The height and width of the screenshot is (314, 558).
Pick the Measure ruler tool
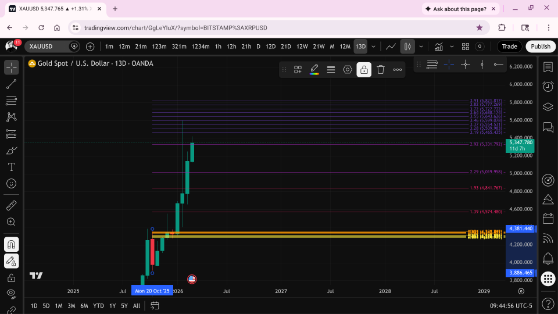(12, 205)
